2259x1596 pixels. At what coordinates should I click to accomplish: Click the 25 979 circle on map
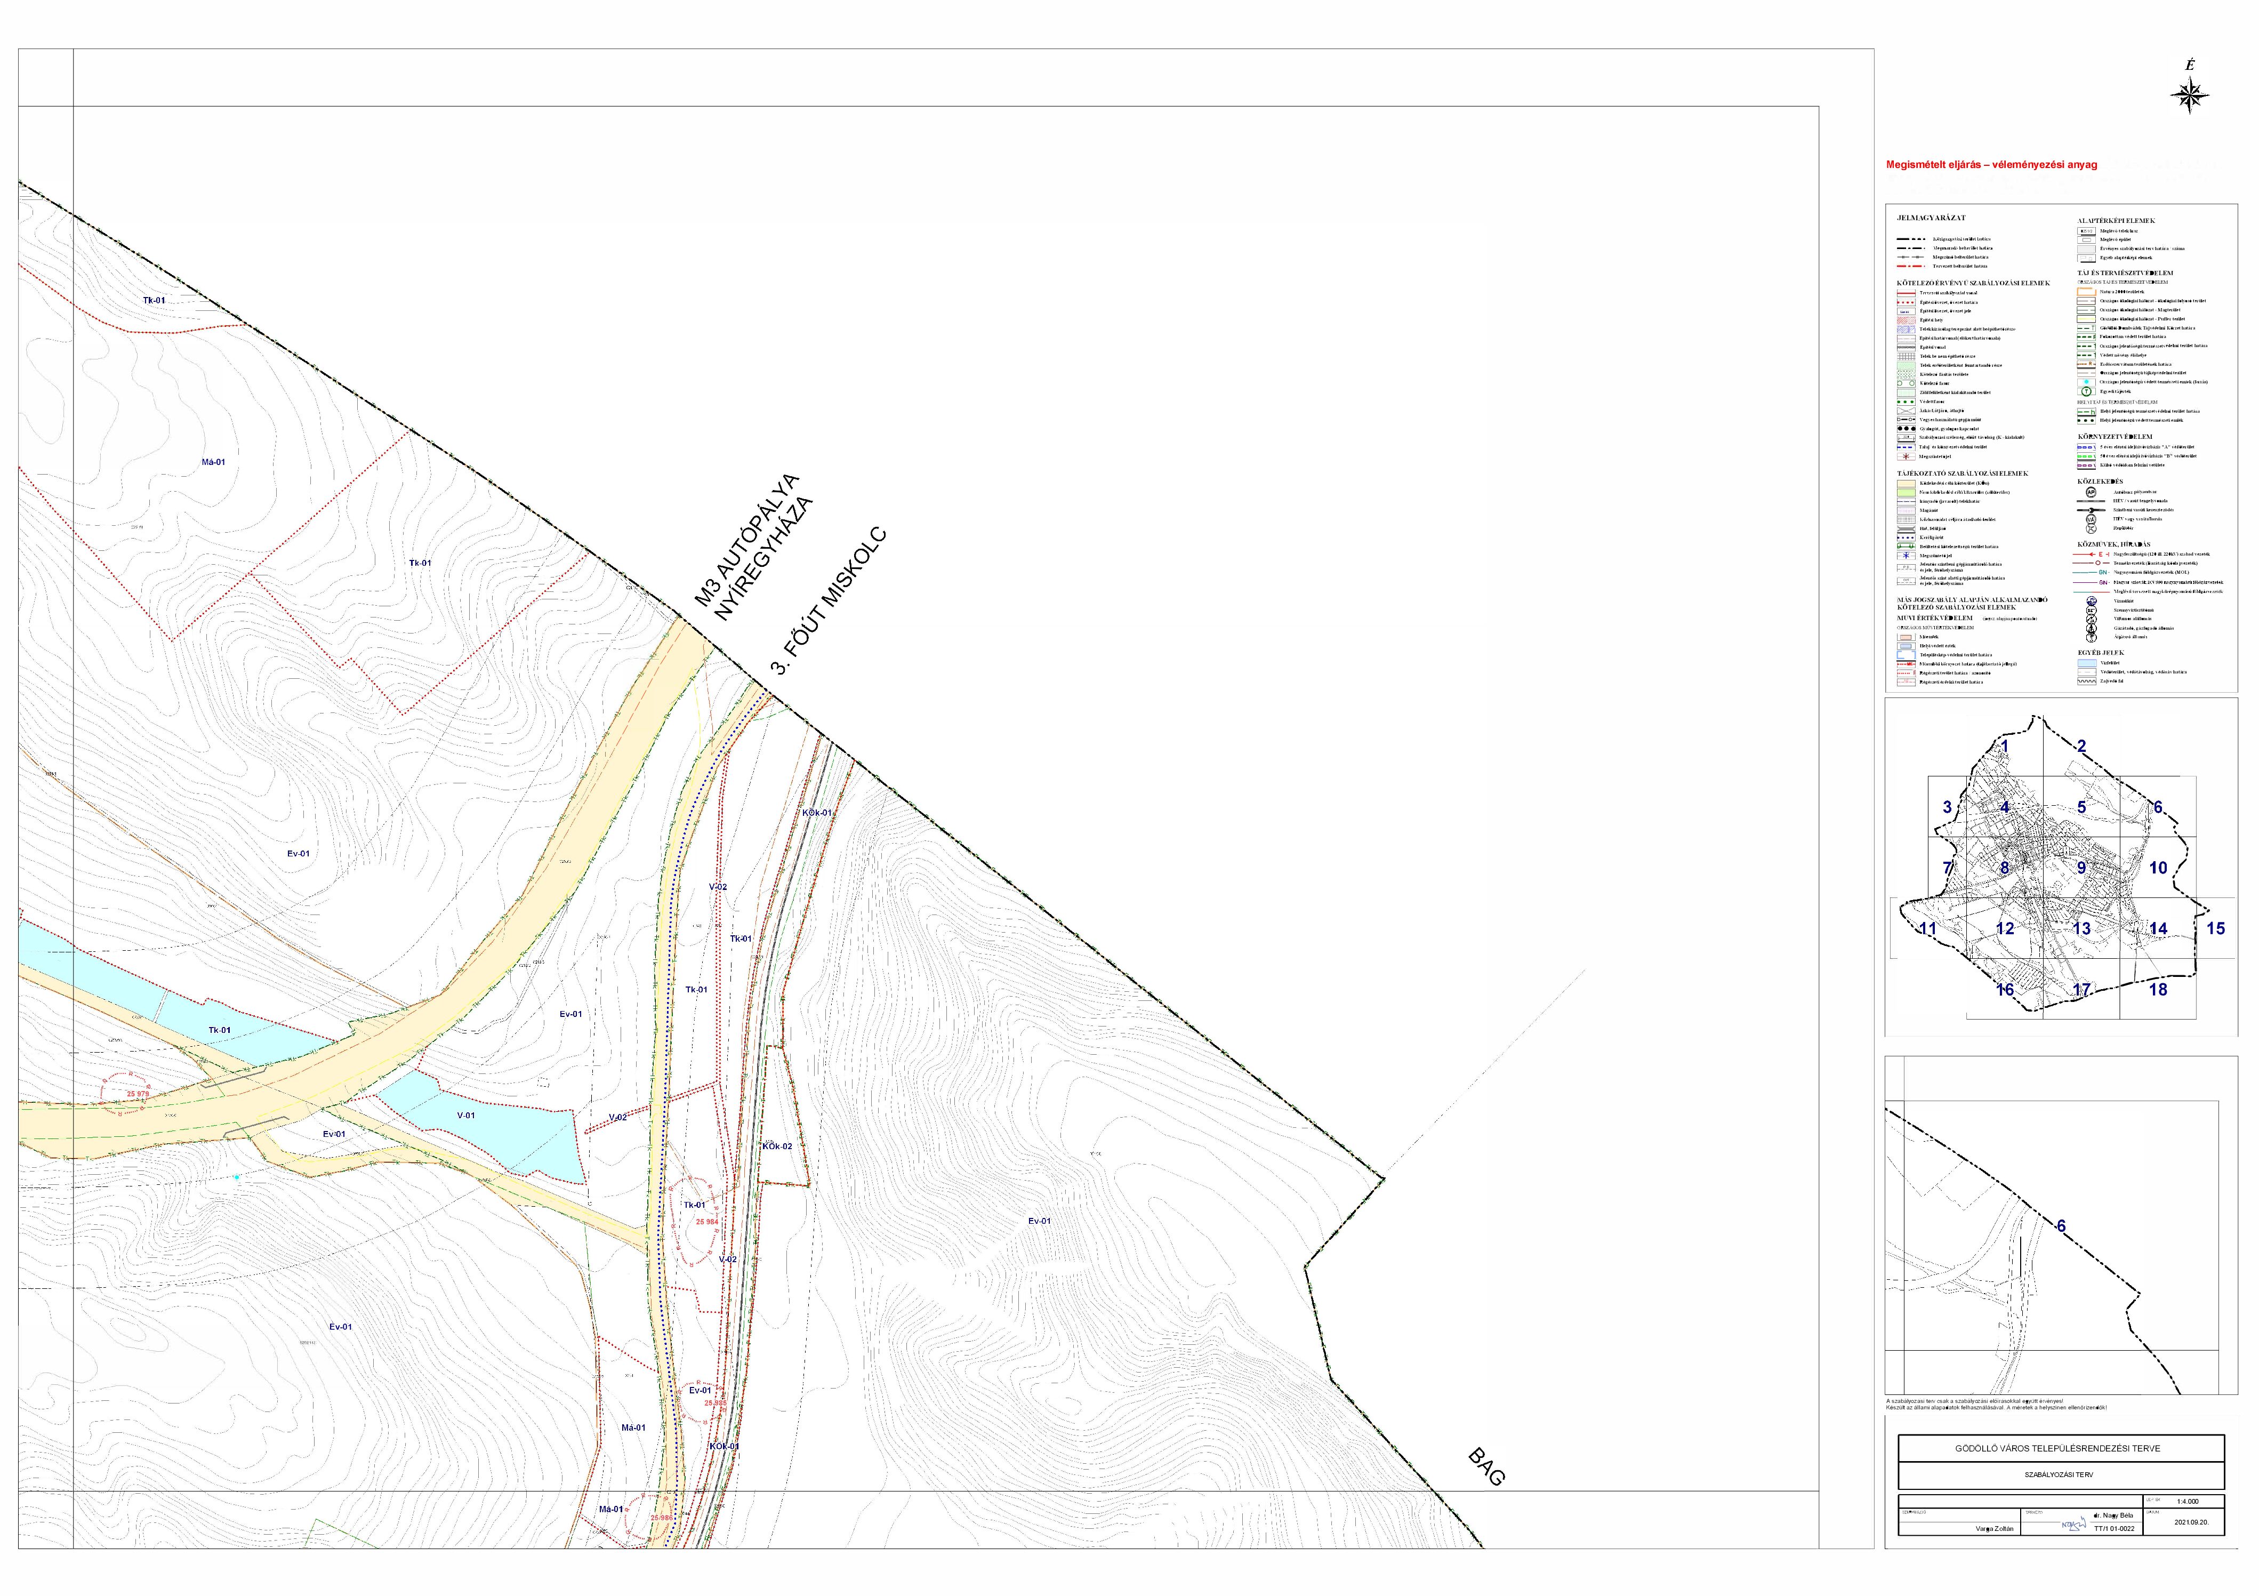137,1093
